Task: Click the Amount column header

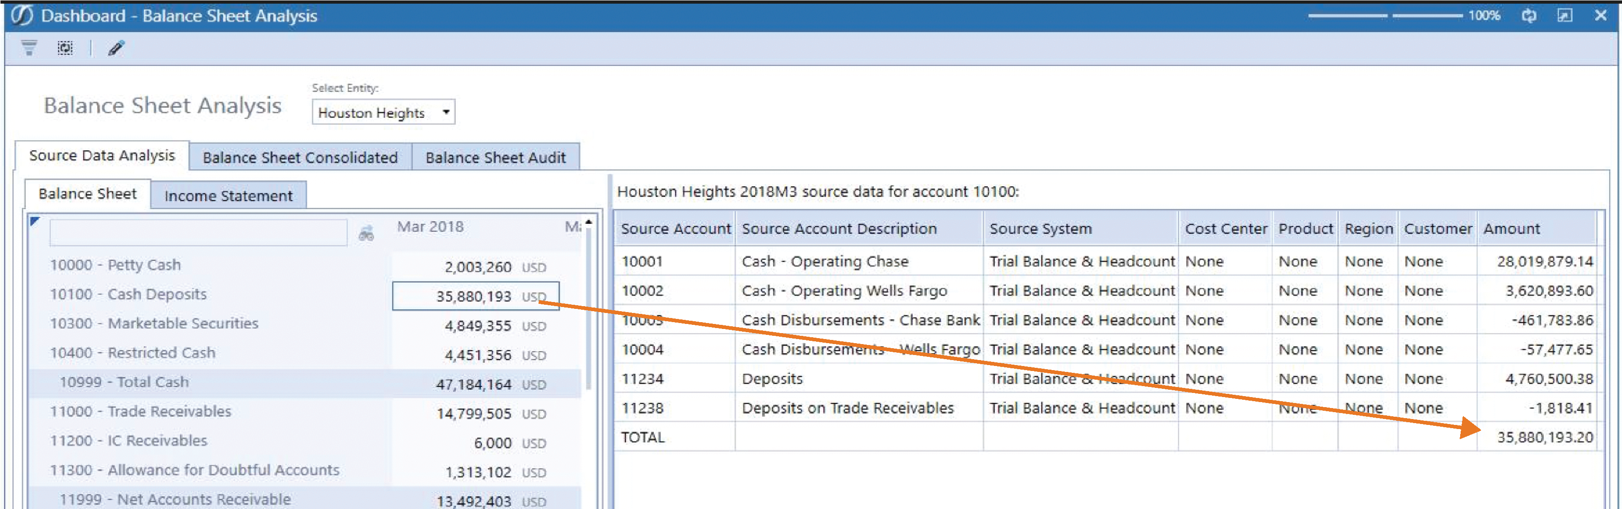Action: [1537, 228]
